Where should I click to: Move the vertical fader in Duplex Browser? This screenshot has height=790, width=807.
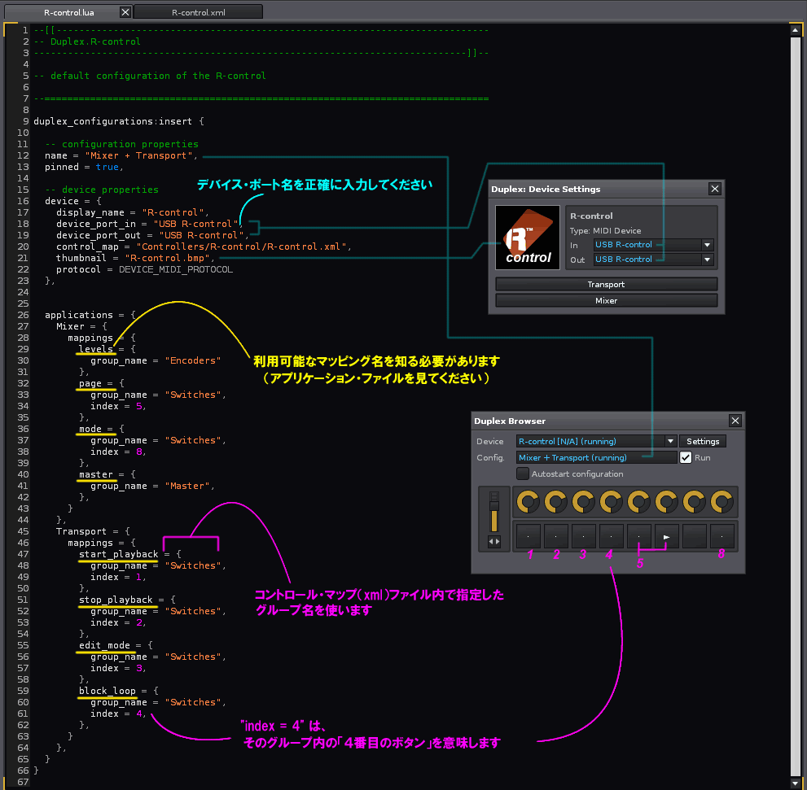(x=493, y=504)
